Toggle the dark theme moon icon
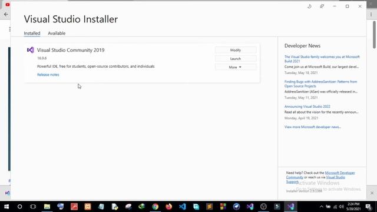The width and height of the screenshot is (377, 212). click(x=309, y=6)
